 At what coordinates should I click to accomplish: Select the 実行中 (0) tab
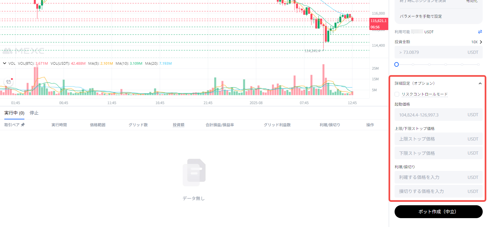point(14,113)
